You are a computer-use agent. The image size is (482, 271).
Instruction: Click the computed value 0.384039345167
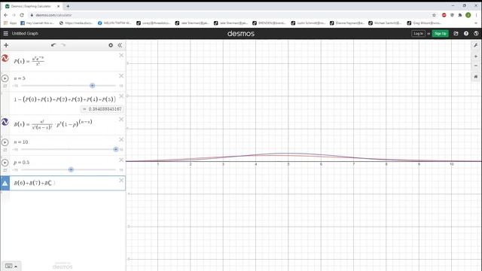pos(102,108)
